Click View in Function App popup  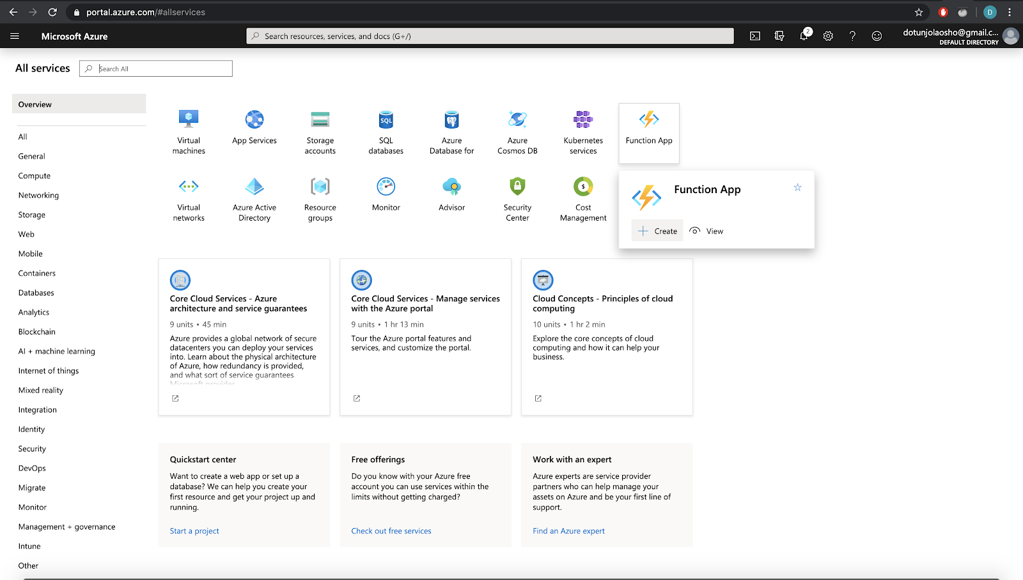707,231
